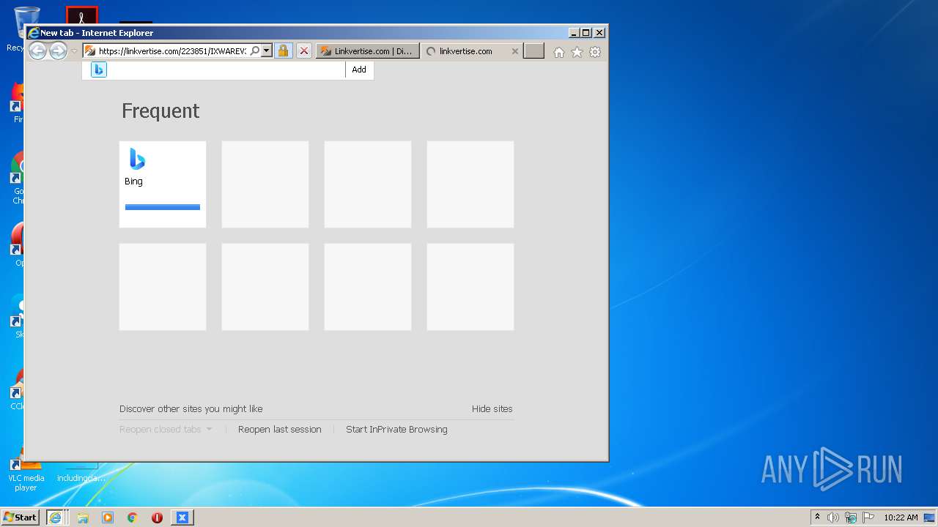Click Start InPrivate Browsing link
The height and width of the screenshot is (527, 938).
[396, 430]
